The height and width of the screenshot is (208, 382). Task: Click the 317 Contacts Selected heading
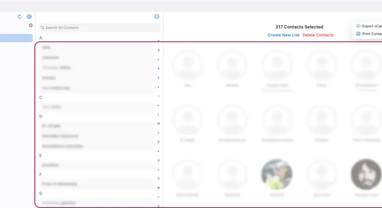click(299, 27)
